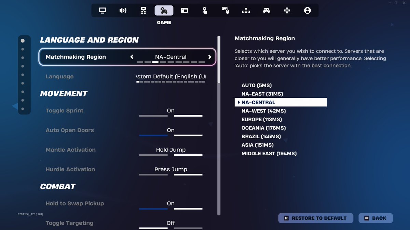410x230 pixels.
Task: Click the 120 FPS counter readout
Action: pos(30,214)
